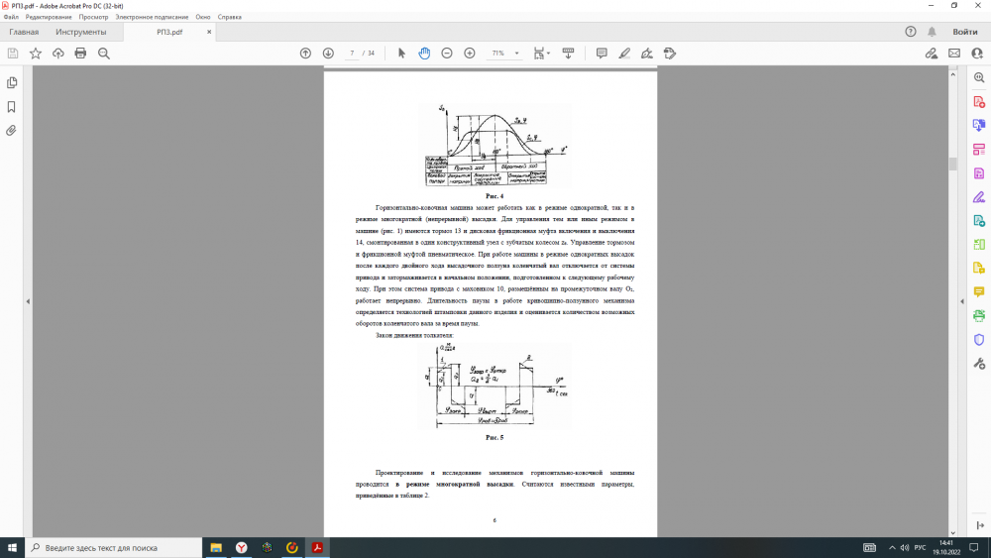Viewport: 991px width, 558px height.
Task: Open zoom level 71% dropdown
Action: [503, 53]
